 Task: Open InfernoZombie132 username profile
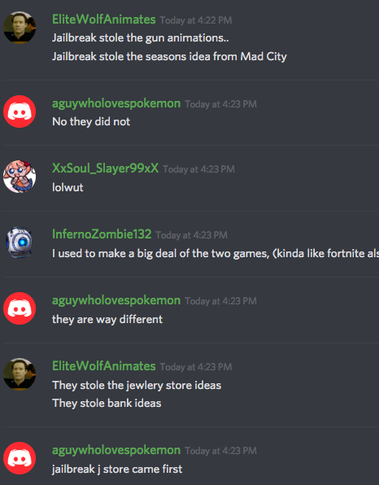(102, 234)
